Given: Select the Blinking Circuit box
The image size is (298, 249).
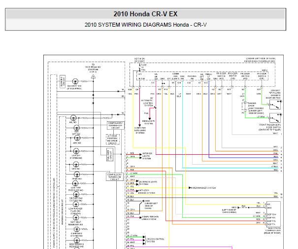Looking at the screenshot, I should pos(63,81).
